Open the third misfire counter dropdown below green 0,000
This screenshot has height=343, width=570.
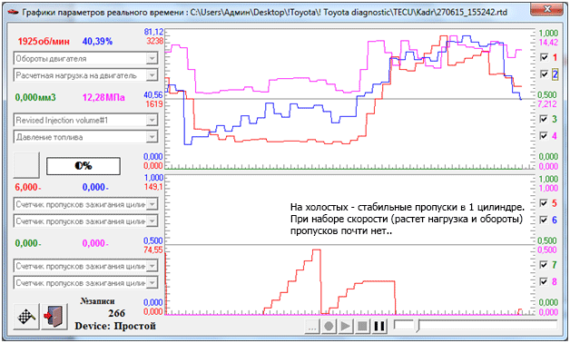click(86, 266)
